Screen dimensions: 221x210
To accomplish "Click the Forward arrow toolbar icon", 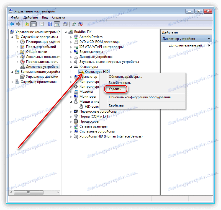I will point(18,24).
